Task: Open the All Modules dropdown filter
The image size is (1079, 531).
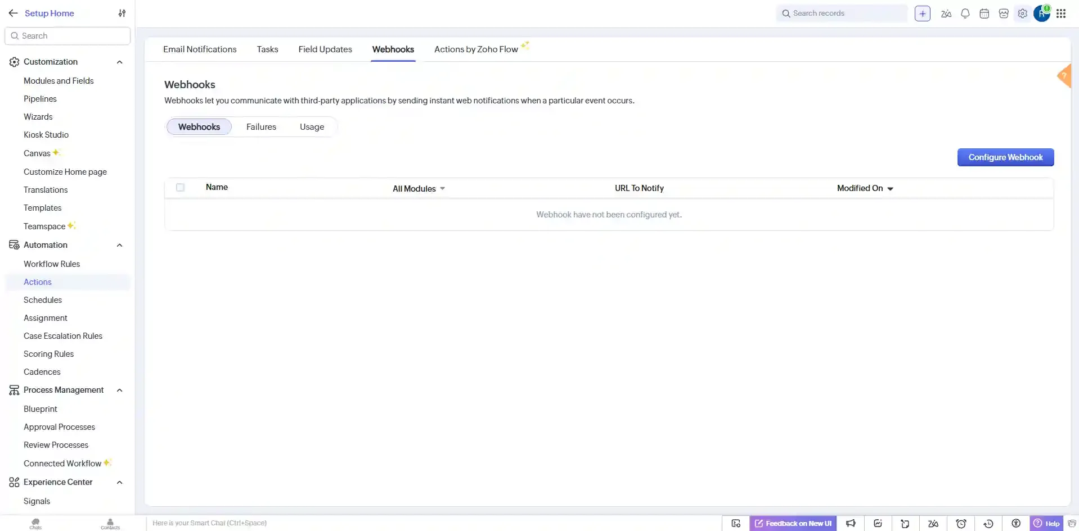Action: pyautogui.click(x=419, y=189)
